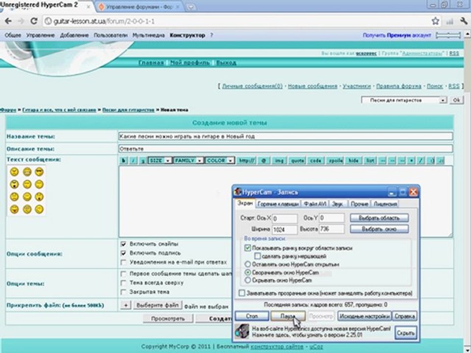Enable 'Уведомления на e-mail при ответах'
Screen dimensions: 471x353
pyautogui.click(x=123, y=262)
